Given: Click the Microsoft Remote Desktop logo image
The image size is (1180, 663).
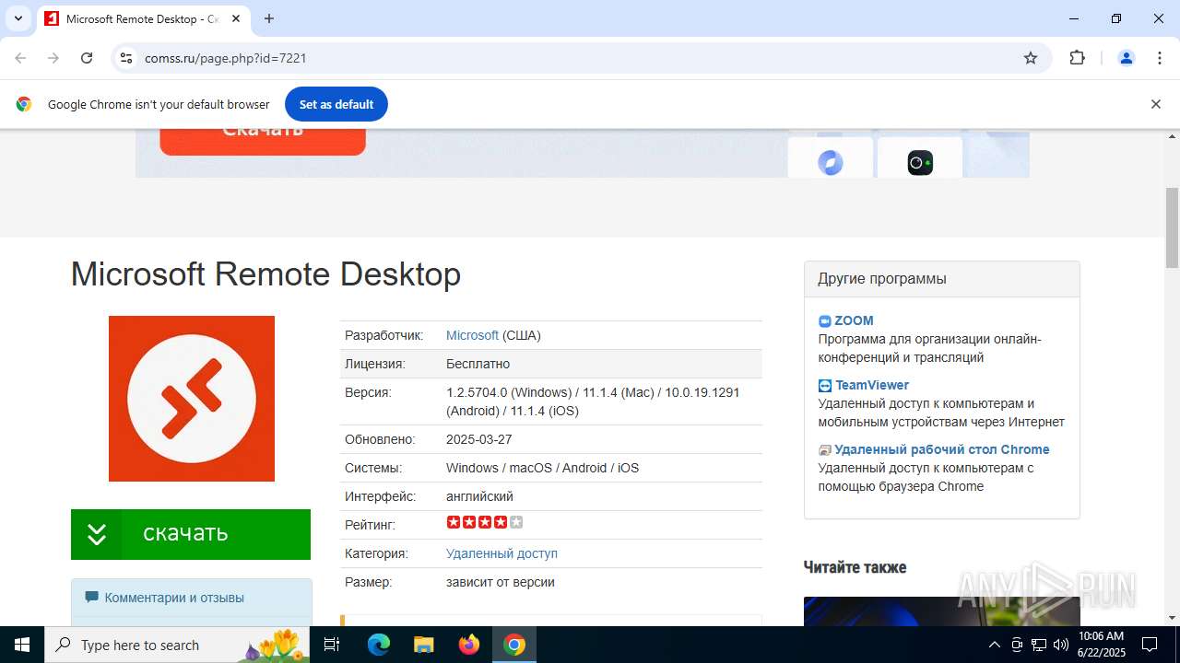Looking at the screenshot, I should 192,399.
